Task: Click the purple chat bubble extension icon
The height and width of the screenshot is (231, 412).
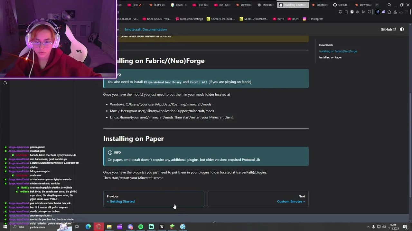Action: click(x=383, y=12)
